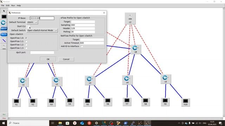
Task: Select the NetLink line tool
Action: [x=4, y=41]
